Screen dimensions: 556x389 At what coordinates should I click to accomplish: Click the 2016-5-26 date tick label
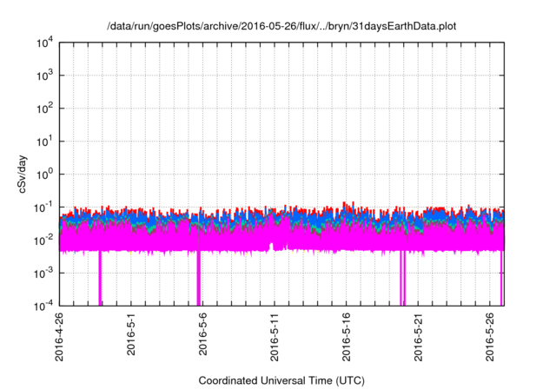(490, 337)
